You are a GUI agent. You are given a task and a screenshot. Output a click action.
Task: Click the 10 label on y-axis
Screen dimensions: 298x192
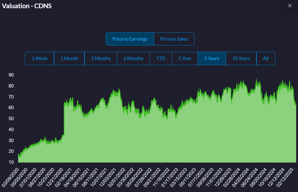pos(10,162)
